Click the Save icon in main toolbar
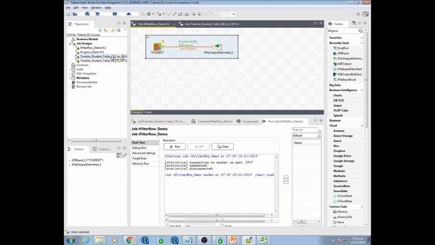The image size is (435, 245). coord(69,14)
